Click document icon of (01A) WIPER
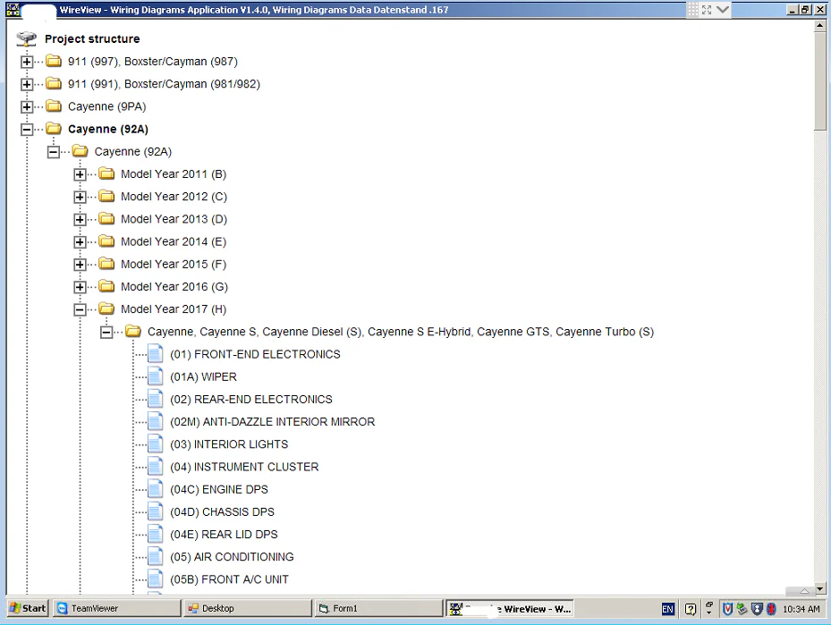Screen dimensions: 831x625 (156, 376)
